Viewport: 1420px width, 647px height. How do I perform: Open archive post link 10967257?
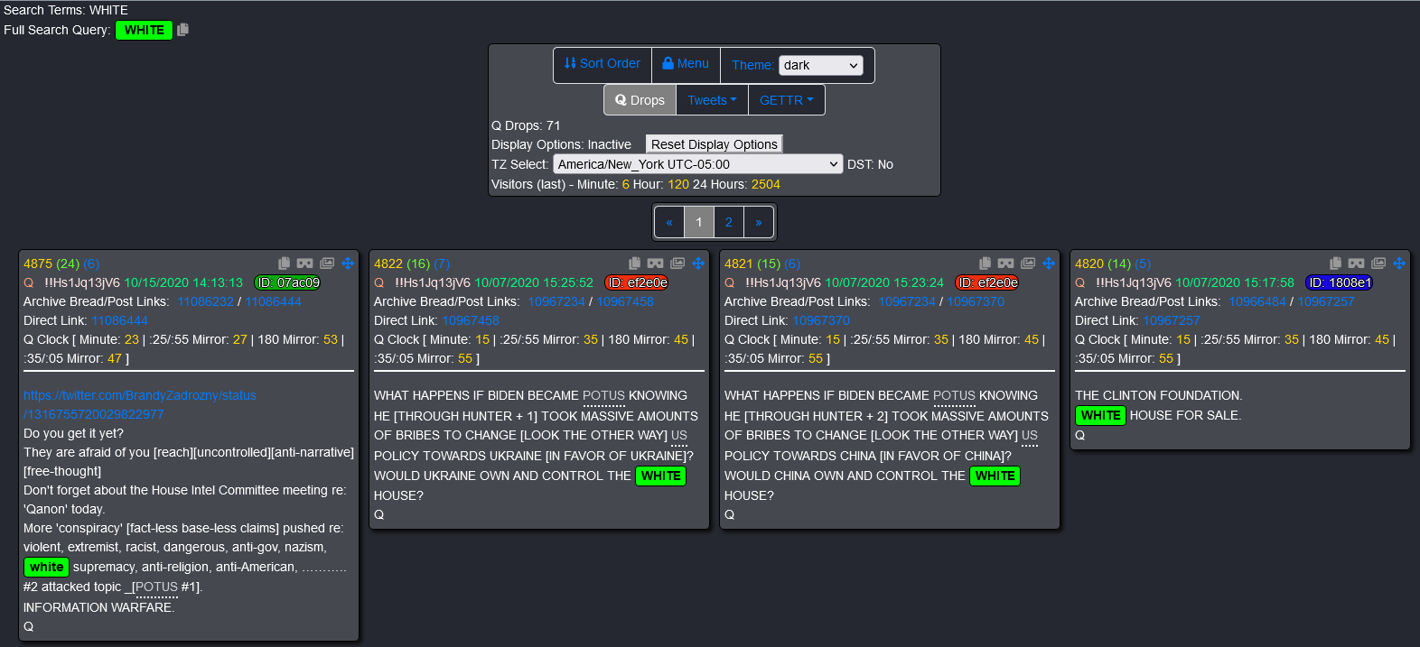click(1326, 301)
